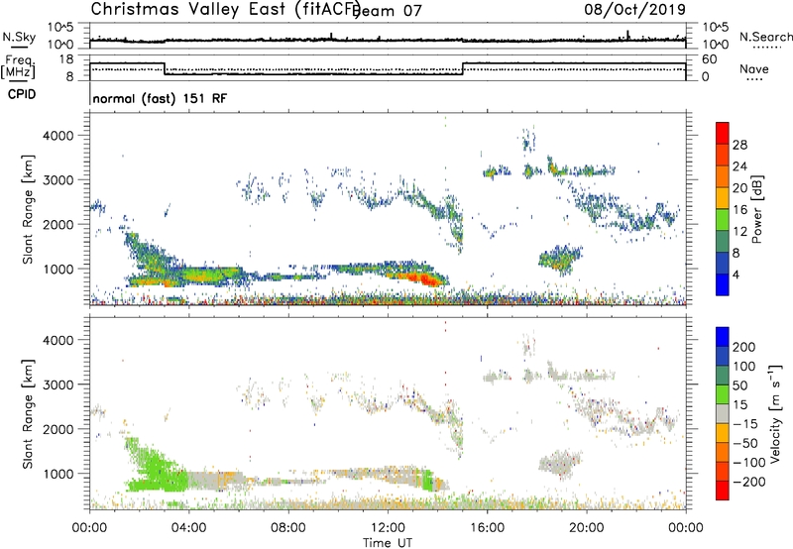Click the 'Beam 07' label
The width and height of the screenshot is (793, 549).
tap(387, 11)
